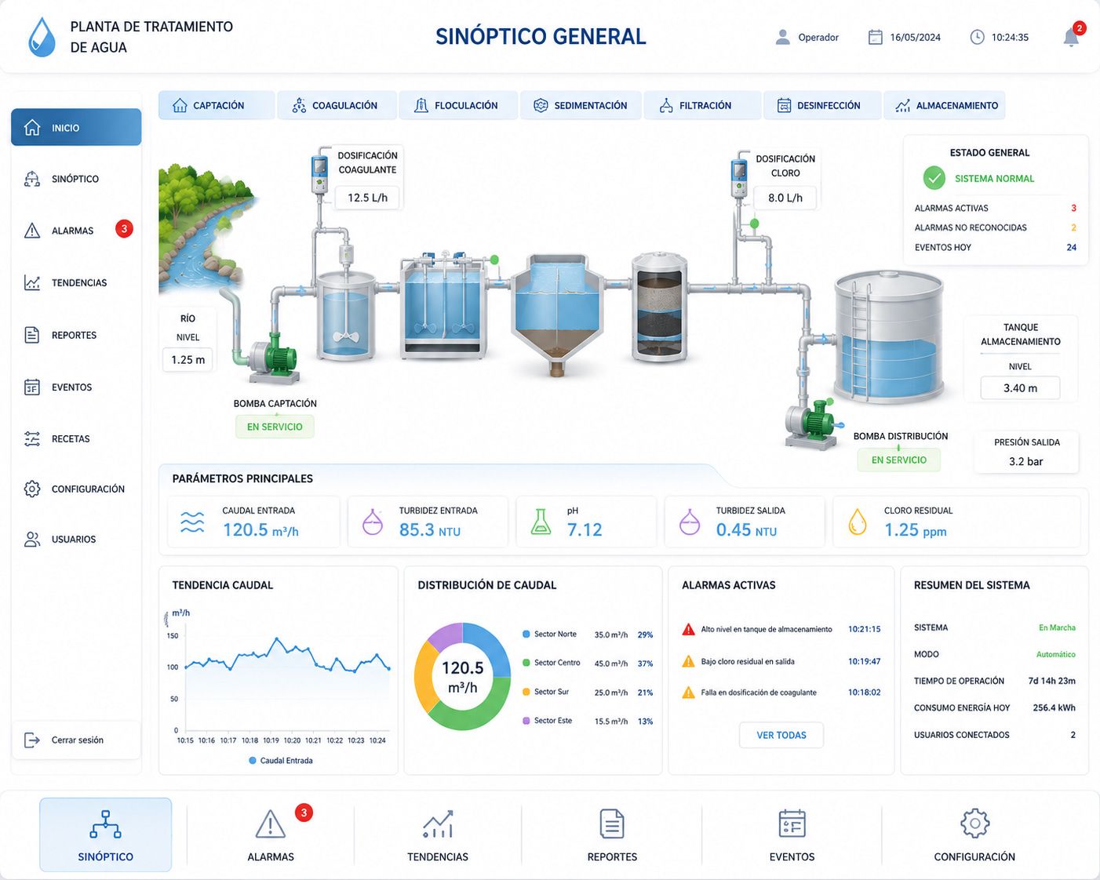1100x880 pixels.
Task: Click the clock icon beside 10:24:35
Action: coord(977,37)
